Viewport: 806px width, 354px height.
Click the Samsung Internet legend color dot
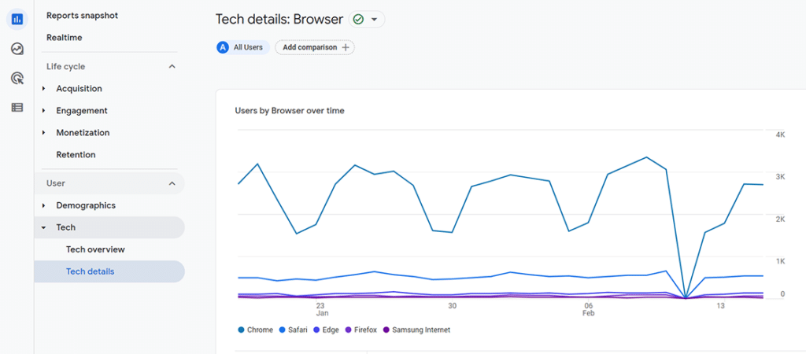[386, 330]
